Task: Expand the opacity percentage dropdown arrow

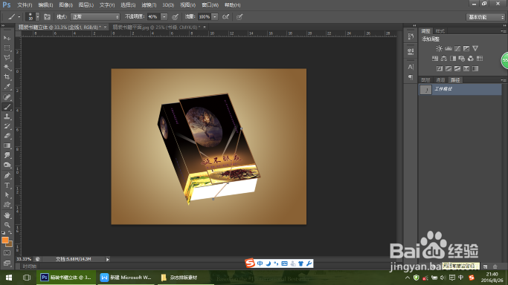Action: (164, 17)
